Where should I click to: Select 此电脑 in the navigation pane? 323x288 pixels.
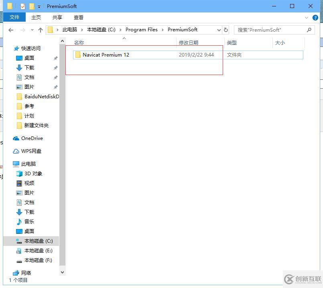click(x=28, y=164)
